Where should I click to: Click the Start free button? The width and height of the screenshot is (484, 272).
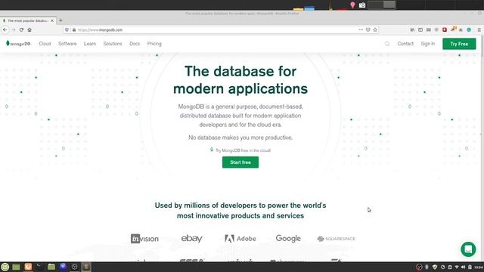click(x=240, y=162)
